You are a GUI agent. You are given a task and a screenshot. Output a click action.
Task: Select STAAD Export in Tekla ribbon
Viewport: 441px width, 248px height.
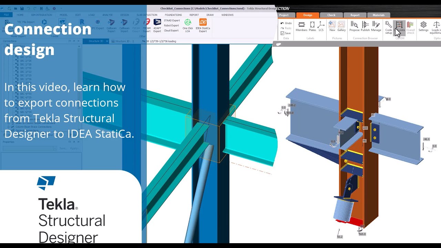tap(172, 20)
